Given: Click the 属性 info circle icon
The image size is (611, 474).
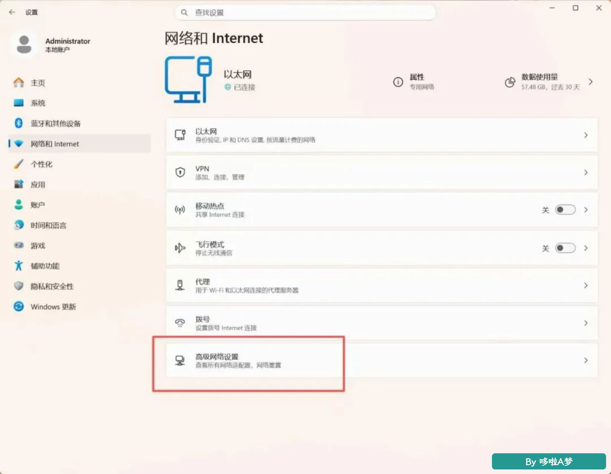Looking at the screenshot, I should (398, 82).
